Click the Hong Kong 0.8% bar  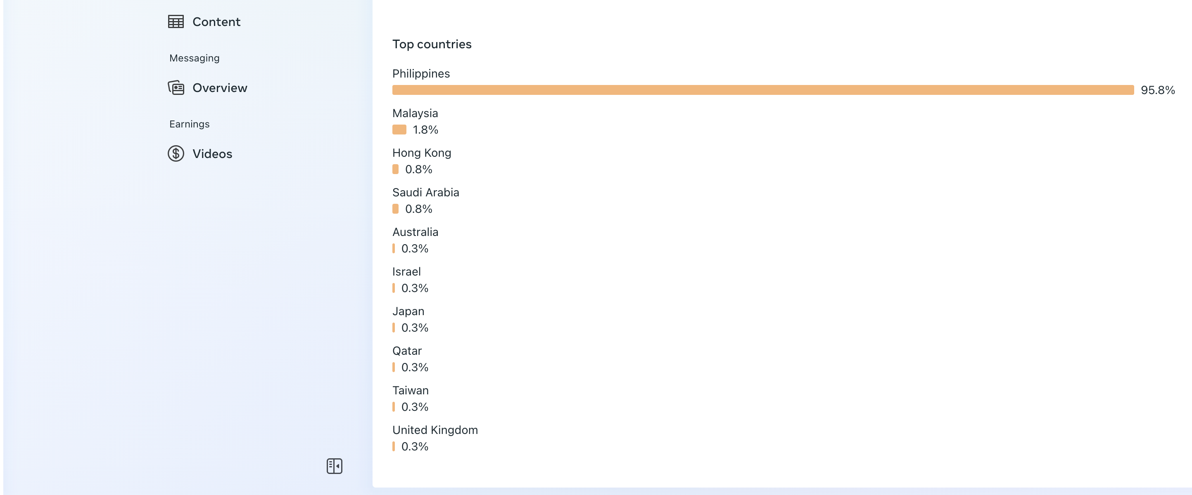pos(396,170)
